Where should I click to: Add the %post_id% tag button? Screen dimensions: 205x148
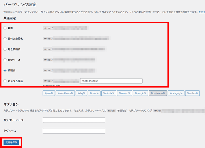[140, 93]
